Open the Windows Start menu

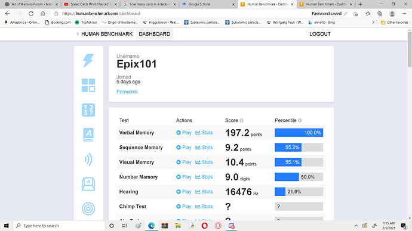(x=7, y=226)
